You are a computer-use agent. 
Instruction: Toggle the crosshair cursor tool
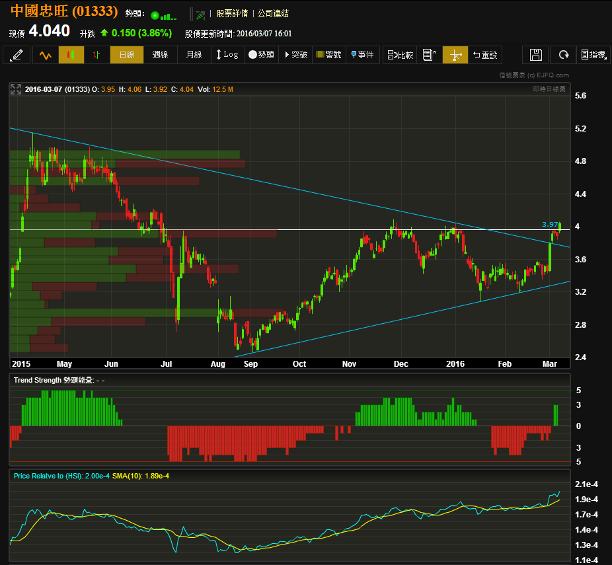click(x=455, y=55)
